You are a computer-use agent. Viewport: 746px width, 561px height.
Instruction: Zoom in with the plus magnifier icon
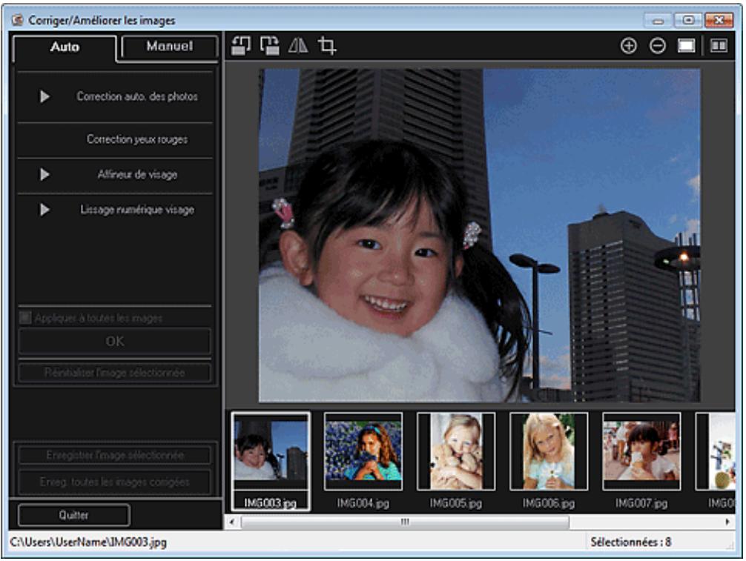[x=629, y=46]
